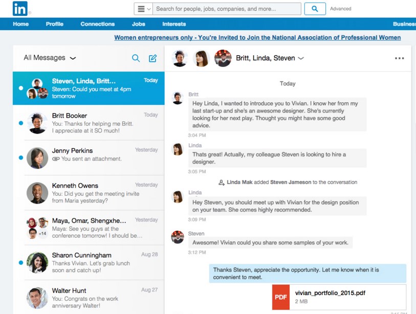Search messages with the inbox magnifier icon
416x314 pixels.
point(136,58)
